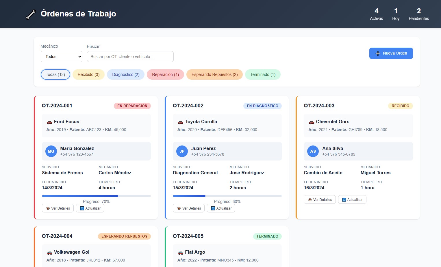Click the JP avatar of Juan Pérez
The width and height of the screenshot is (441, 267).
182,151
